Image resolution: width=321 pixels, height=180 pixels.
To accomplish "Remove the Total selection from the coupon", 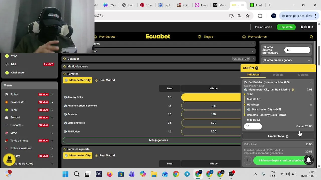I will (311, 94).
